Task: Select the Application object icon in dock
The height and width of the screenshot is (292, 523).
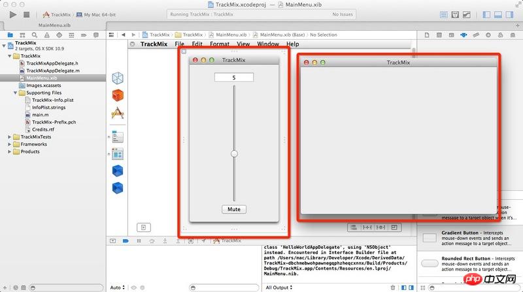Action: pos(118,113)
